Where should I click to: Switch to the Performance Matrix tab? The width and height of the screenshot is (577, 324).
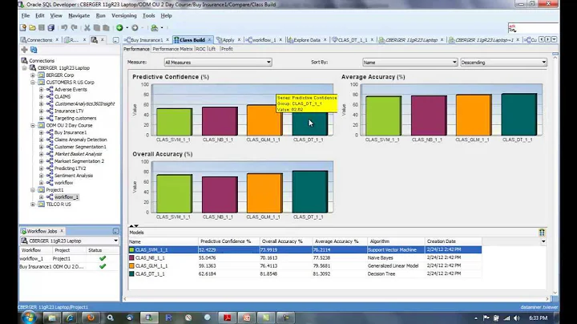coord(172,49)
